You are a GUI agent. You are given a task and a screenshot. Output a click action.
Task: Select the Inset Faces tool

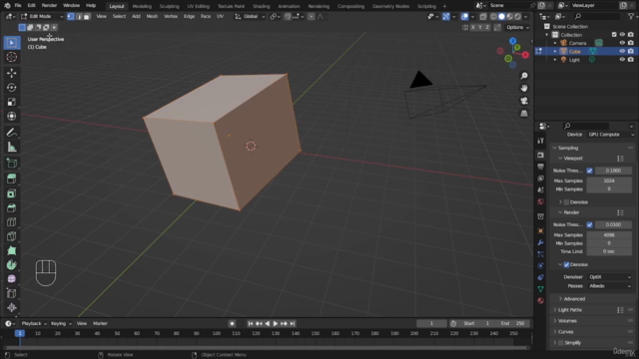click(11, 193)
